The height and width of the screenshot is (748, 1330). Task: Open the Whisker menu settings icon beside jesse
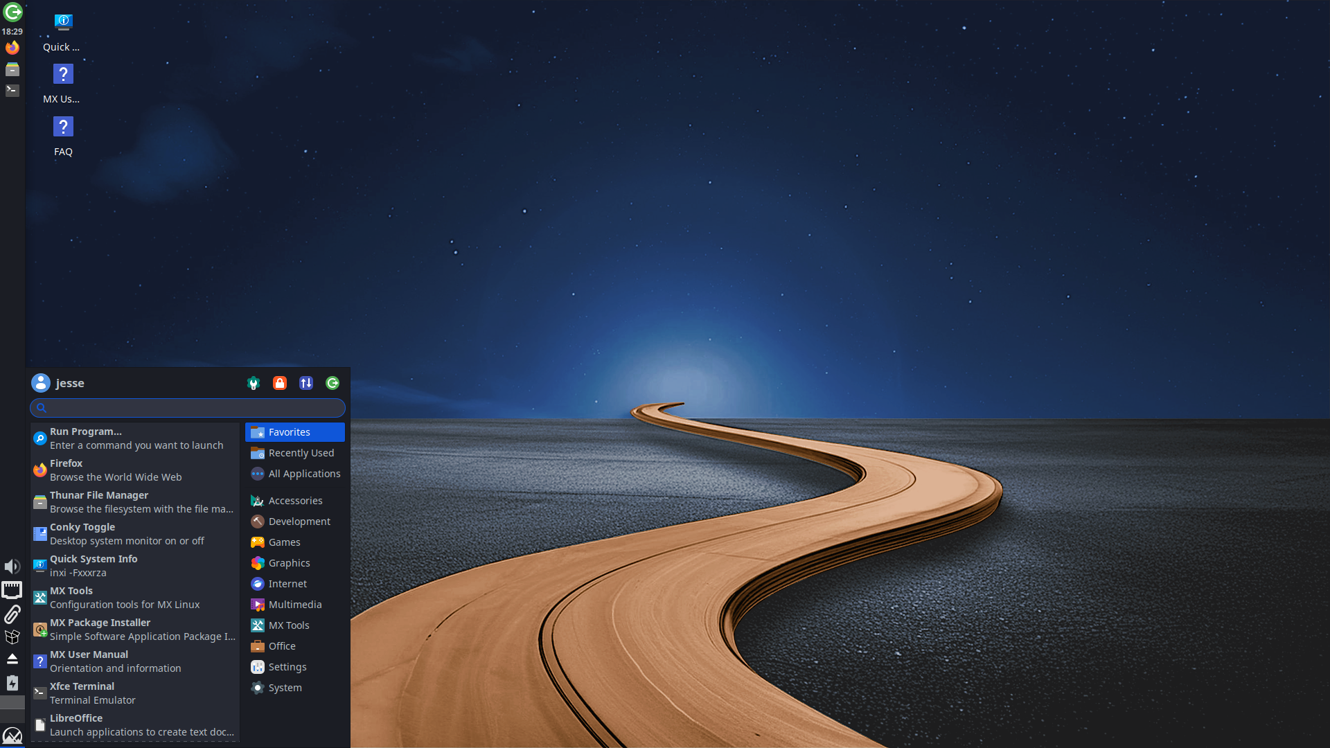pyautogui.click(x=254, y=383)
